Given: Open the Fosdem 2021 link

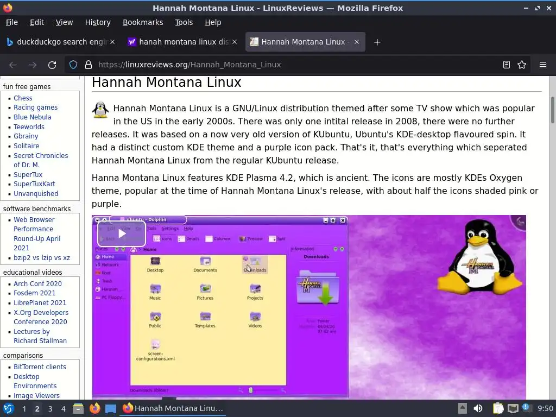Looking at the screenshot, I should click(x=34, y=293).
